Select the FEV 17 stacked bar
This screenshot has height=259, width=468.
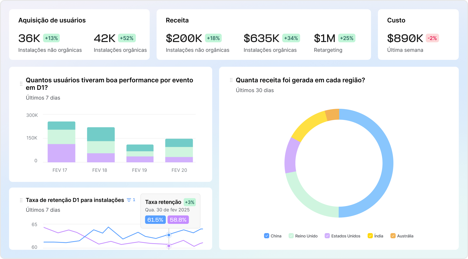tap(61, 142)
